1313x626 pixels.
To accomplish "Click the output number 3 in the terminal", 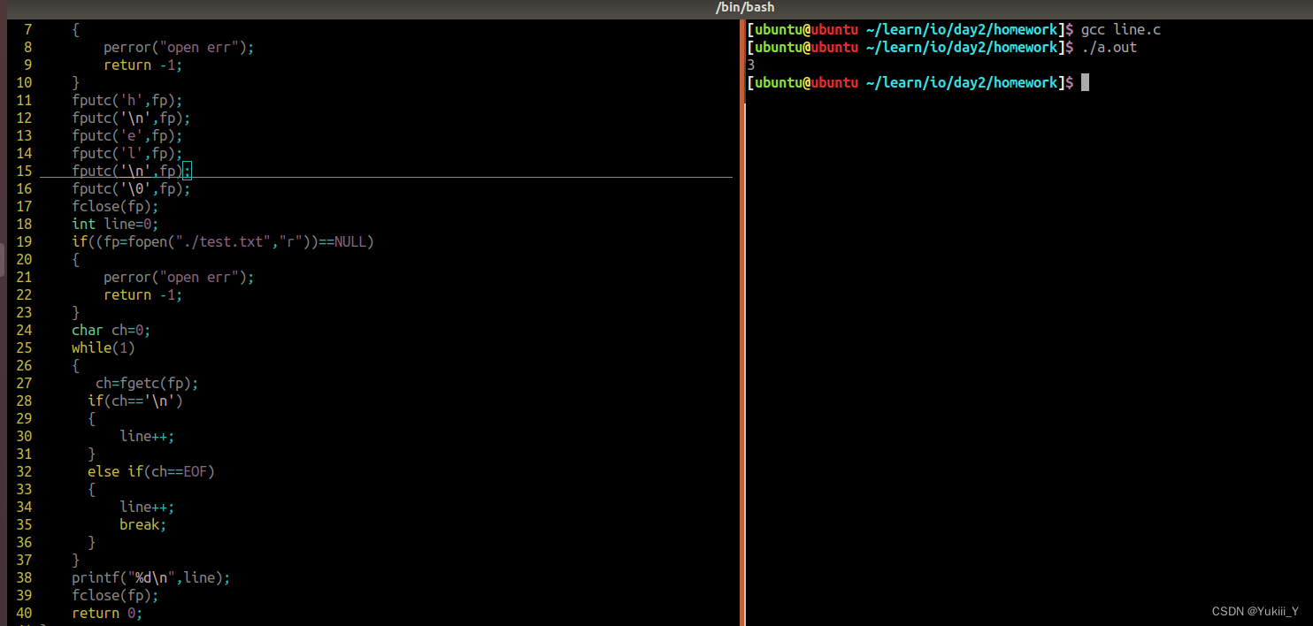I will click(751, 65).
